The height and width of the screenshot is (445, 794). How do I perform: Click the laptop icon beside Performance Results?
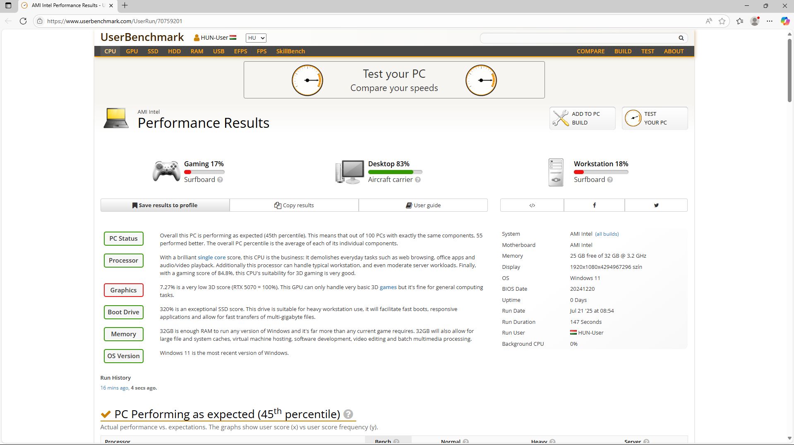pos(116,118)
